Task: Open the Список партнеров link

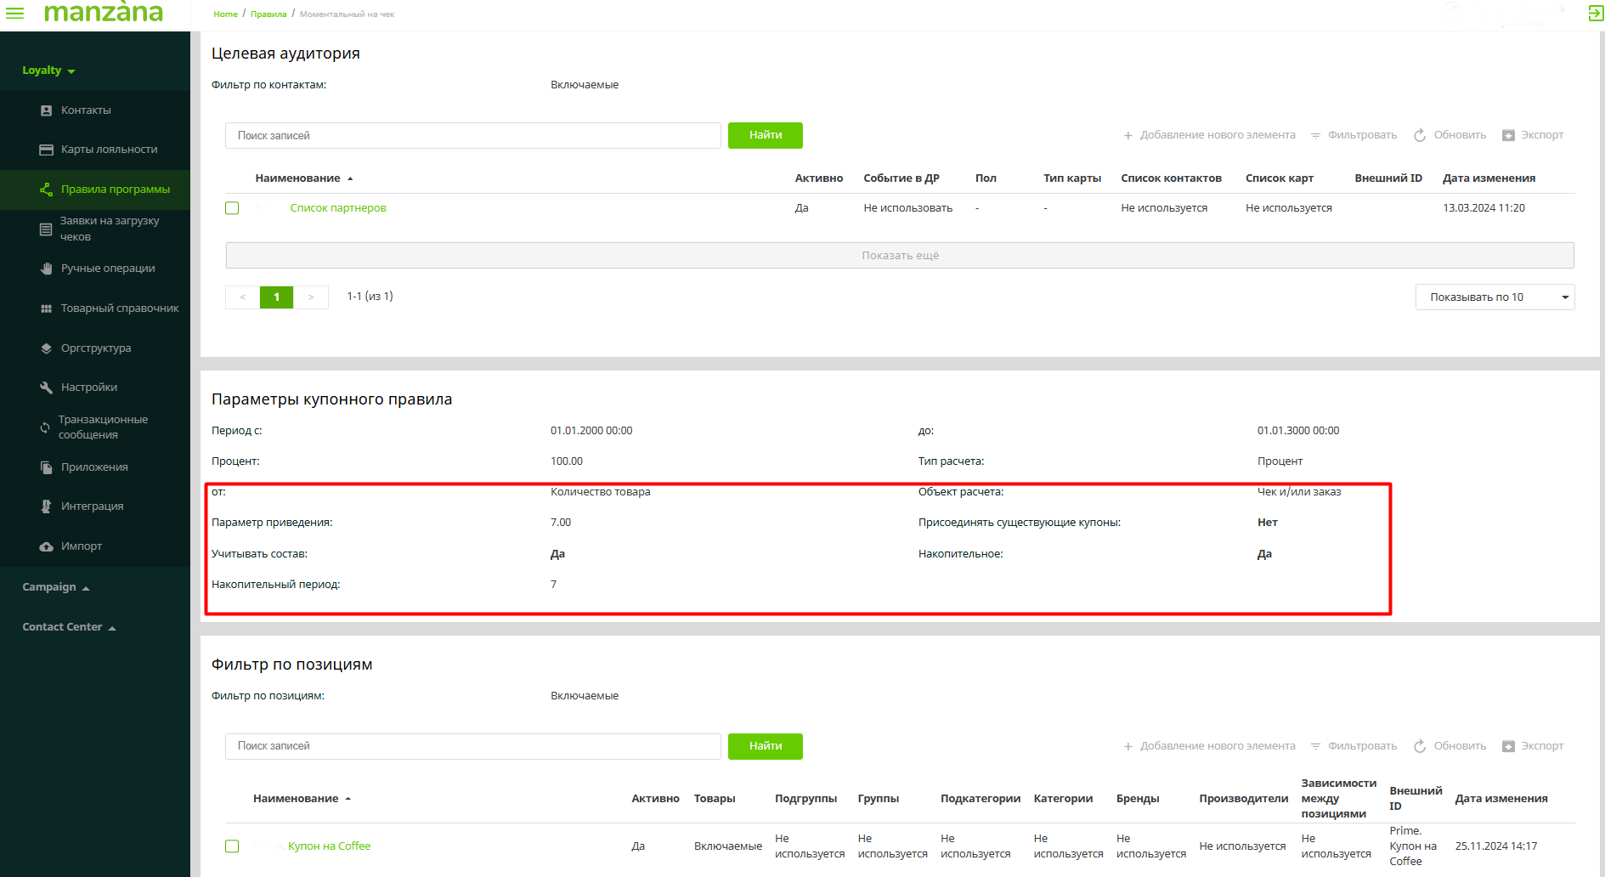Action: [337, 208]
